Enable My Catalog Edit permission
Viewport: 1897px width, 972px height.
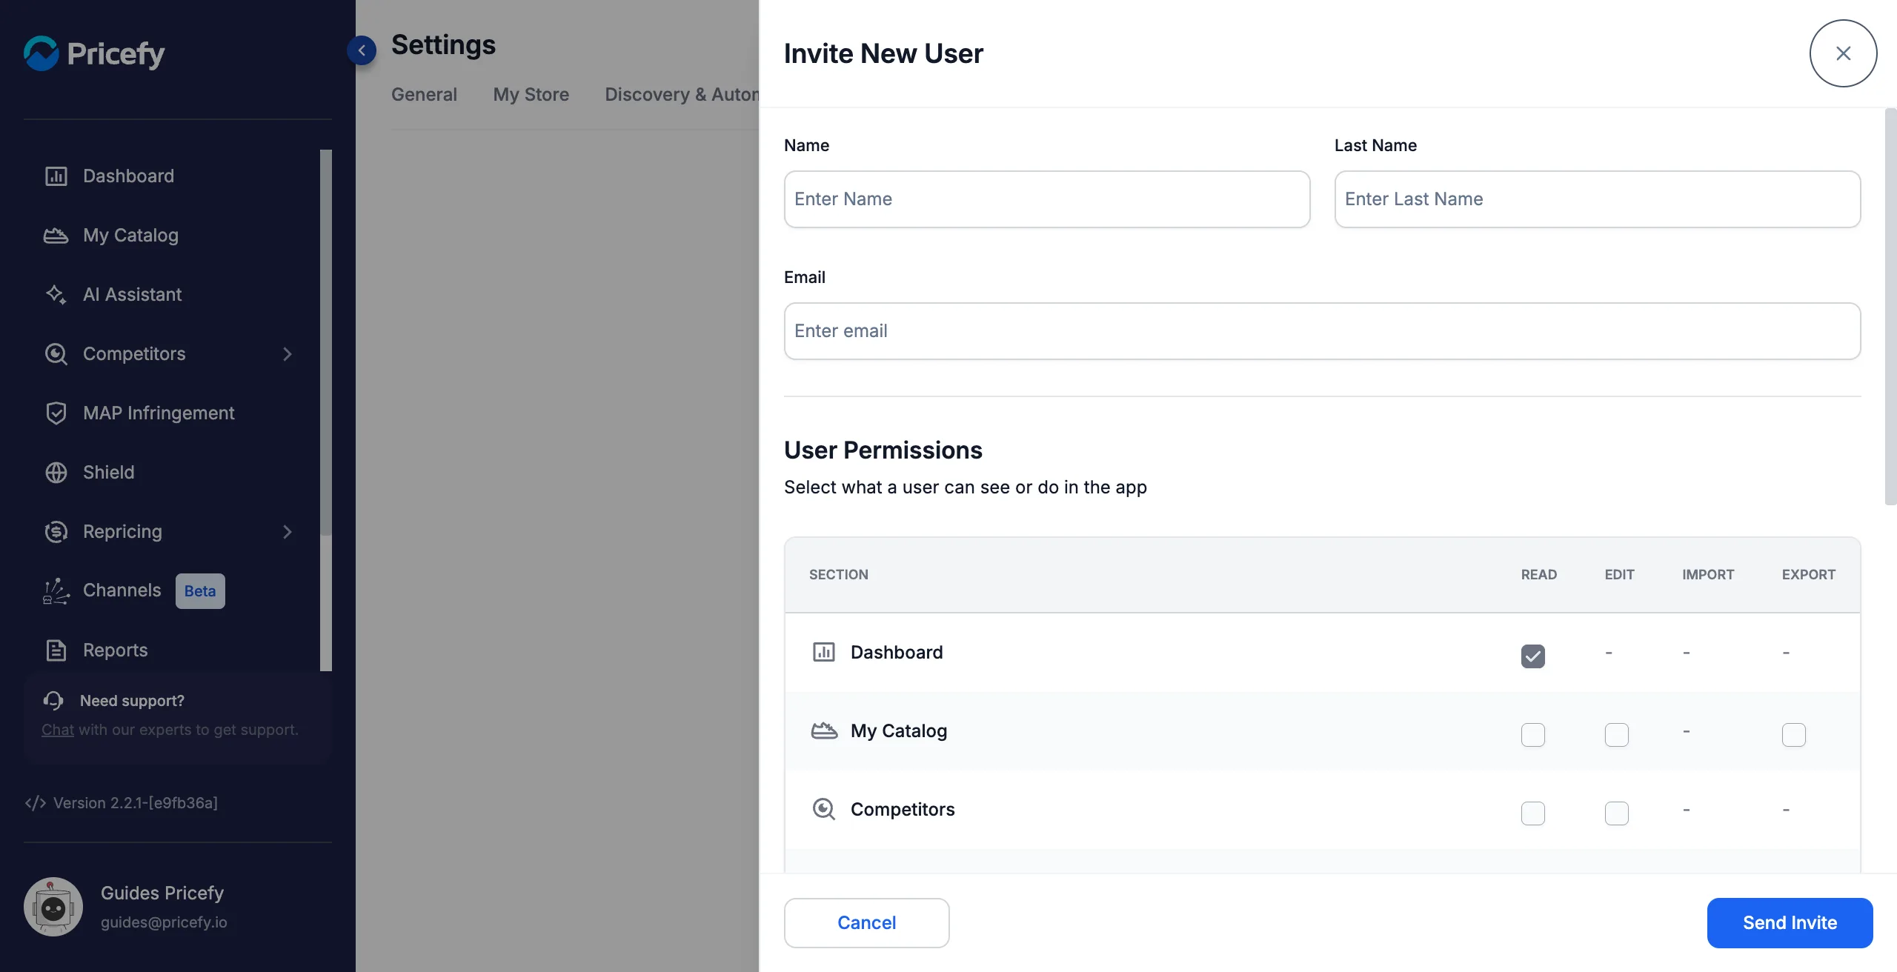point(1617,735)
